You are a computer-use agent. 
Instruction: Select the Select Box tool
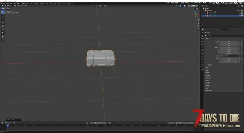pos(3,12)
